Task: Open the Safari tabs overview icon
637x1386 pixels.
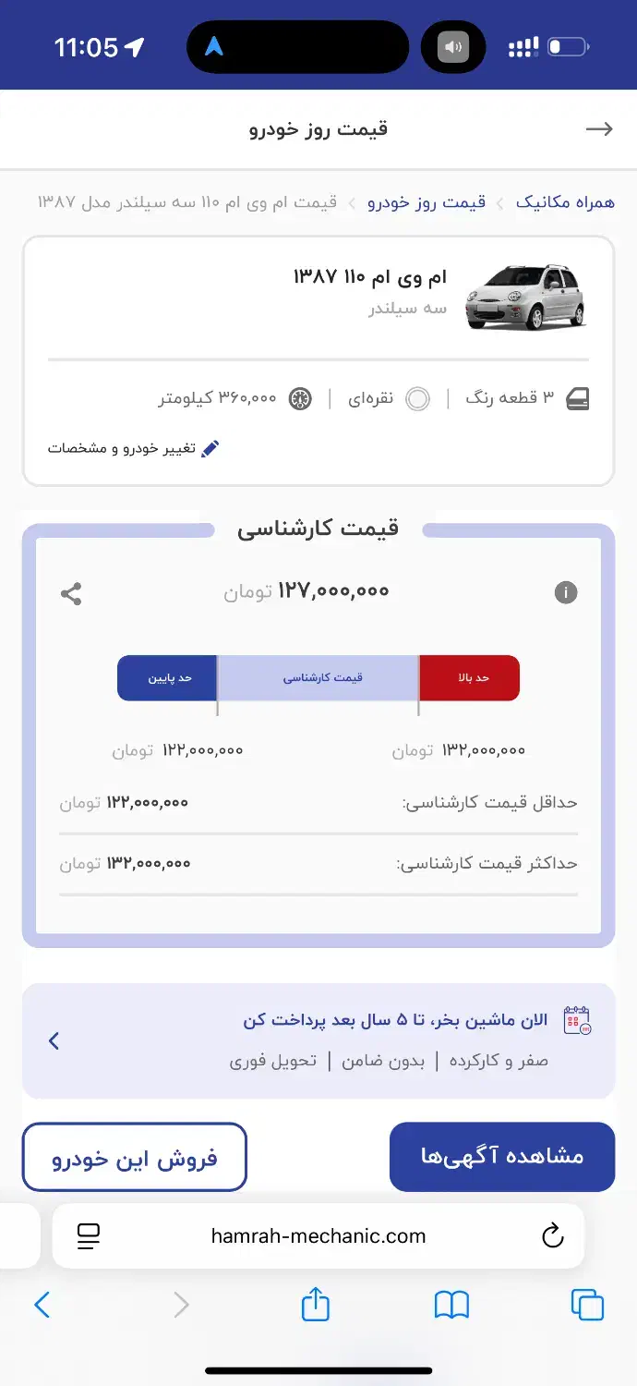Action: point(587,1305)
